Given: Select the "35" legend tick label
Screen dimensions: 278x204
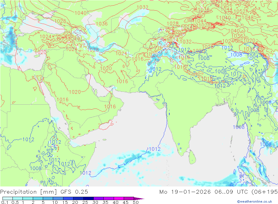Looking at the screenshot, I should (105, 202).
